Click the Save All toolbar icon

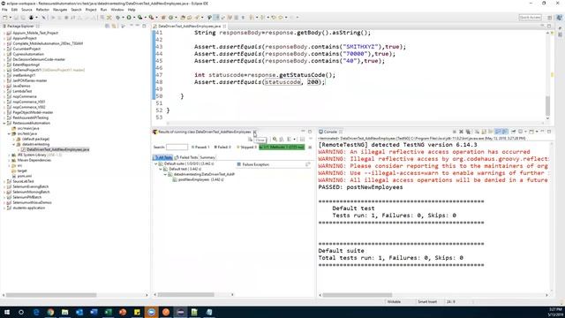23,18
